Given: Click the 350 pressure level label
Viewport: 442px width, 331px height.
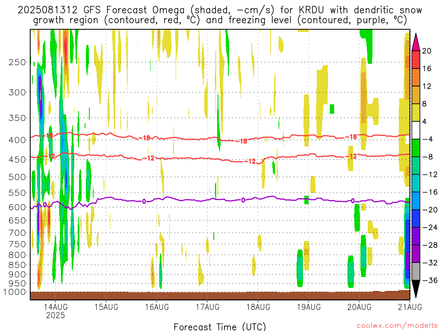Looking at the screenshot, I should pos(17,118).
